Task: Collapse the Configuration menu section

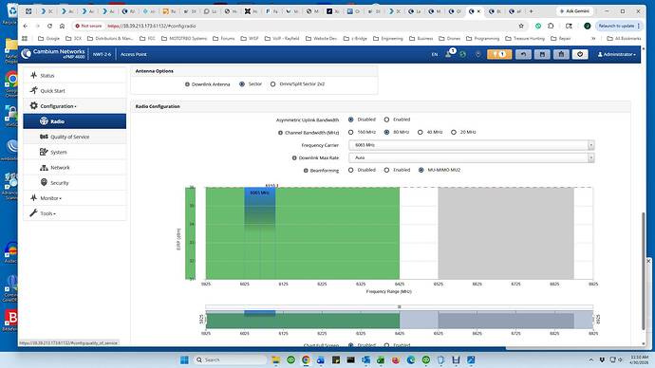Action: tap(74, 106)
